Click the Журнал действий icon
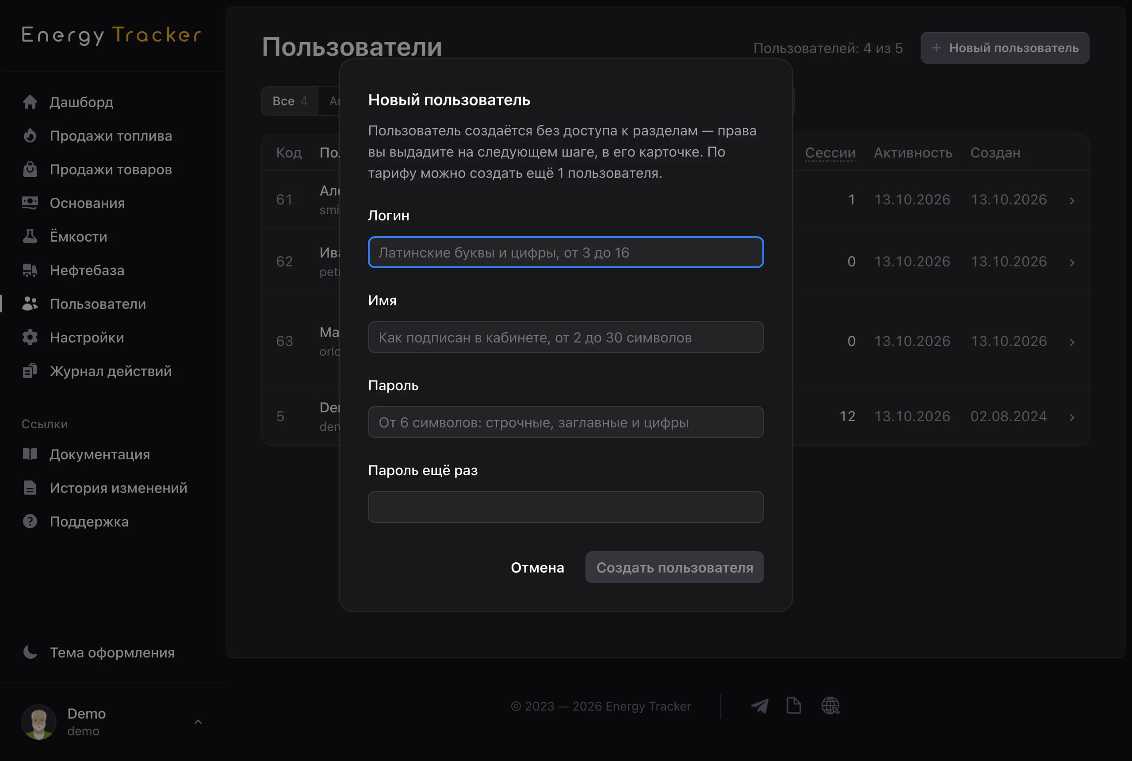 pos(30,371)
